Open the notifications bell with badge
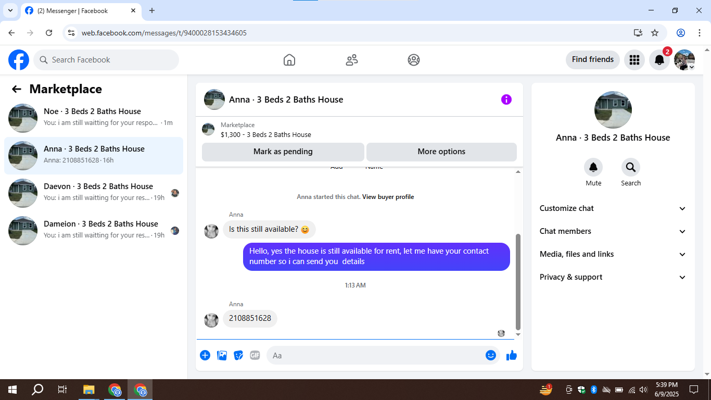Image resolution: width=711 pixels, height=400 pixels. click(x=659, y=60)
